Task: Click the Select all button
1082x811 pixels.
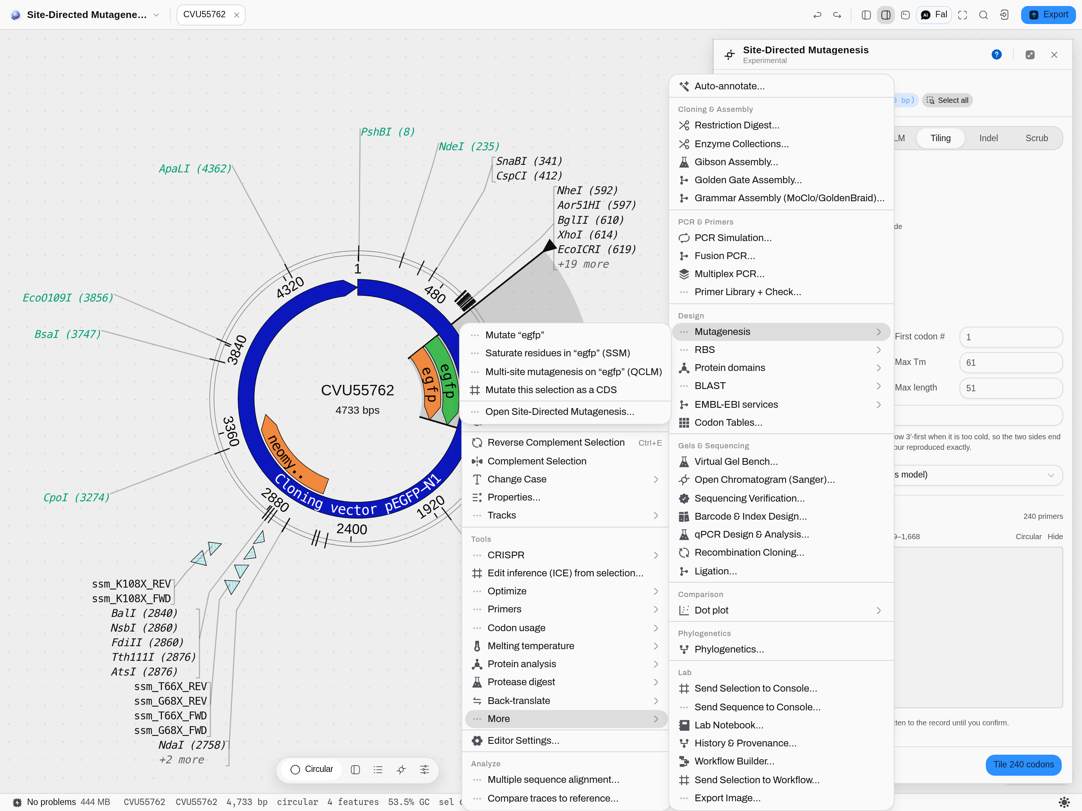Action: point(947,100)
